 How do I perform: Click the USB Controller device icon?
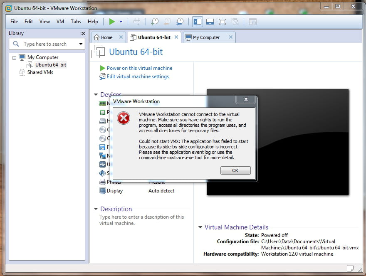click(102, 164)
